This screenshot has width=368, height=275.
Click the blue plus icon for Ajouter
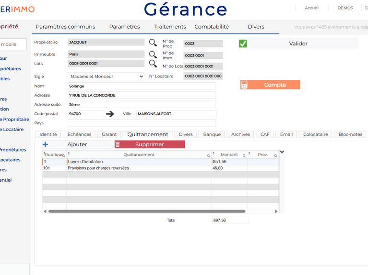point(45,144)
